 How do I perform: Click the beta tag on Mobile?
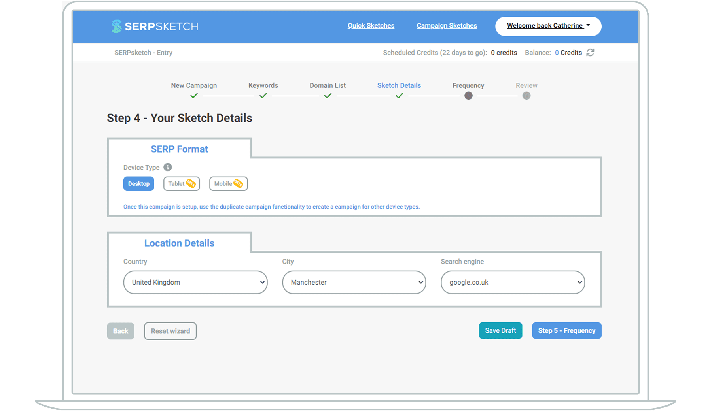tap(238, 183)
